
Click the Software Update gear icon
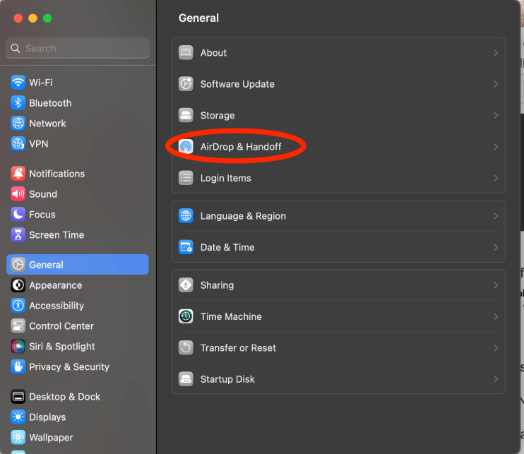click(186, 84)
